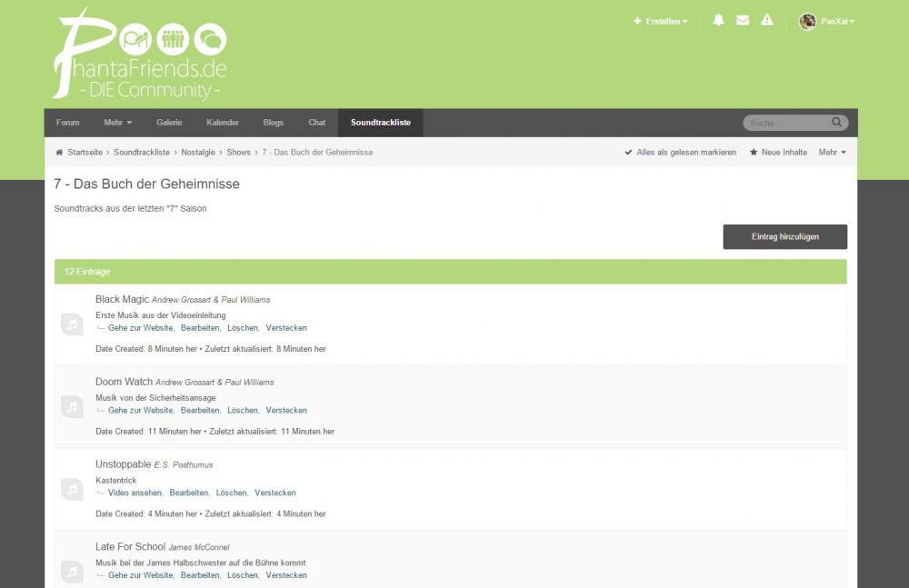Open the Doom Watch entry title
This screenshot has height=588, width=909.
pos(124,382)
